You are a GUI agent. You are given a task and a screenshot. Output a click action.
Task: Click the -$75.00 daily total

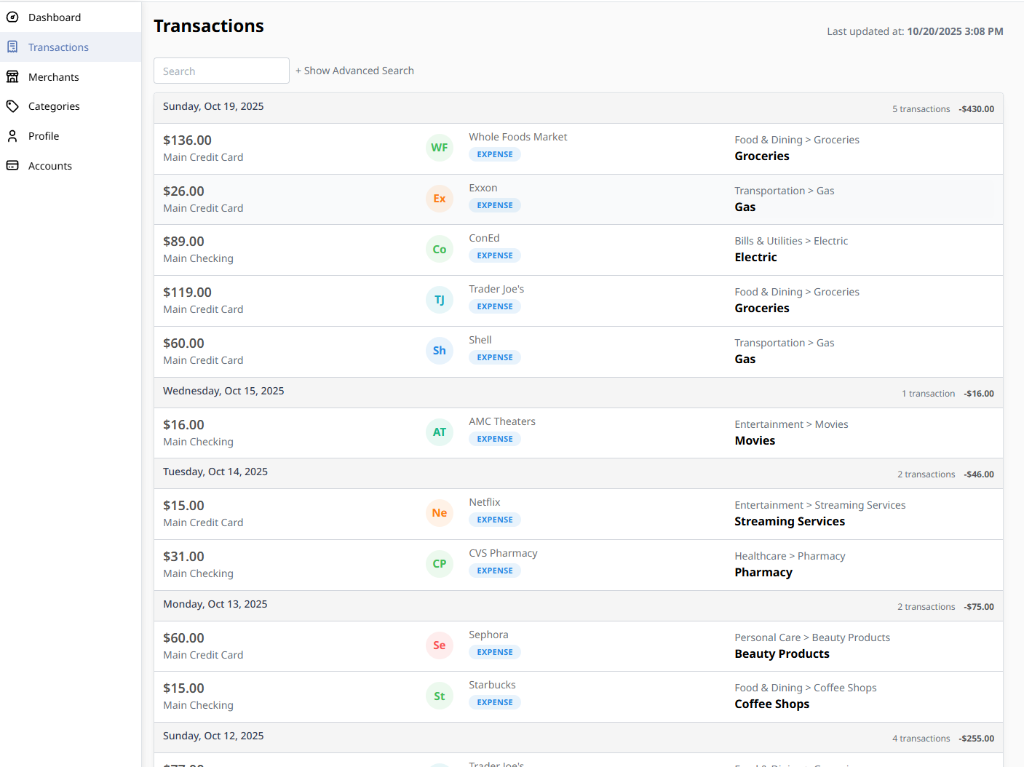pyautogui.click(x=979, y=607)
